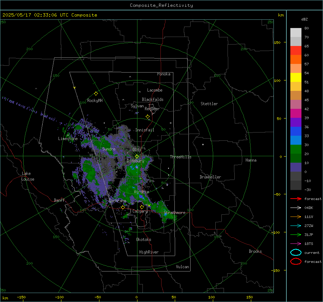Click the dBZ scale heading
The height and width of the screenshot is (302, 323).
(x=304, y=19)
